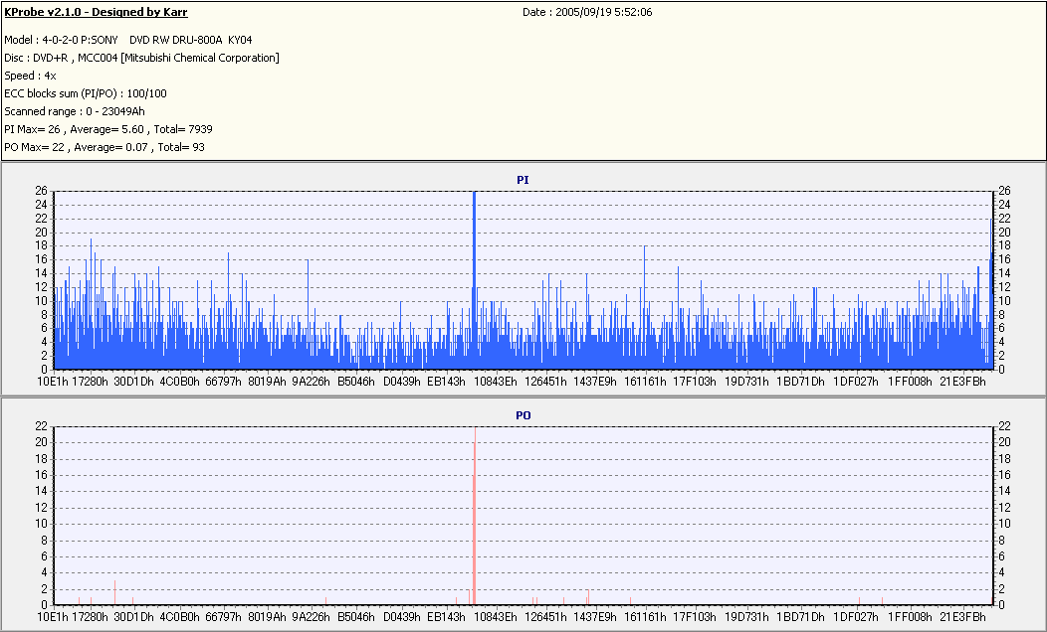1047x632 pixels.
Task: Click left-axis value 26 on the PI chart
Action: point(42,191)
